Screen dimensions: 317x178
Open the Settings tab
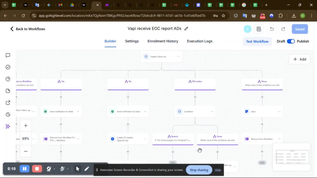point(132,41)
